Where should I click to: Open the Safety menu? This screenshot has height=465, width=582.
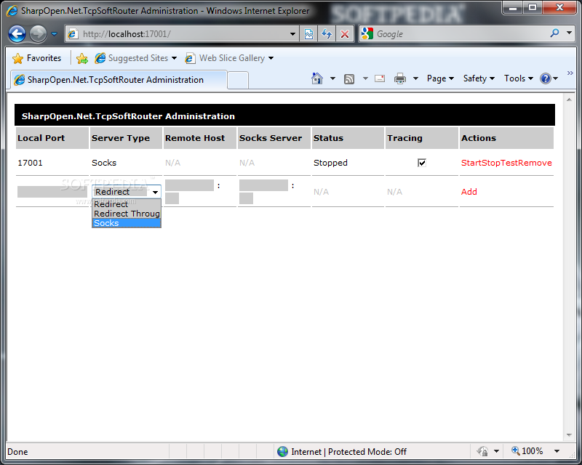tap(479, 78)
